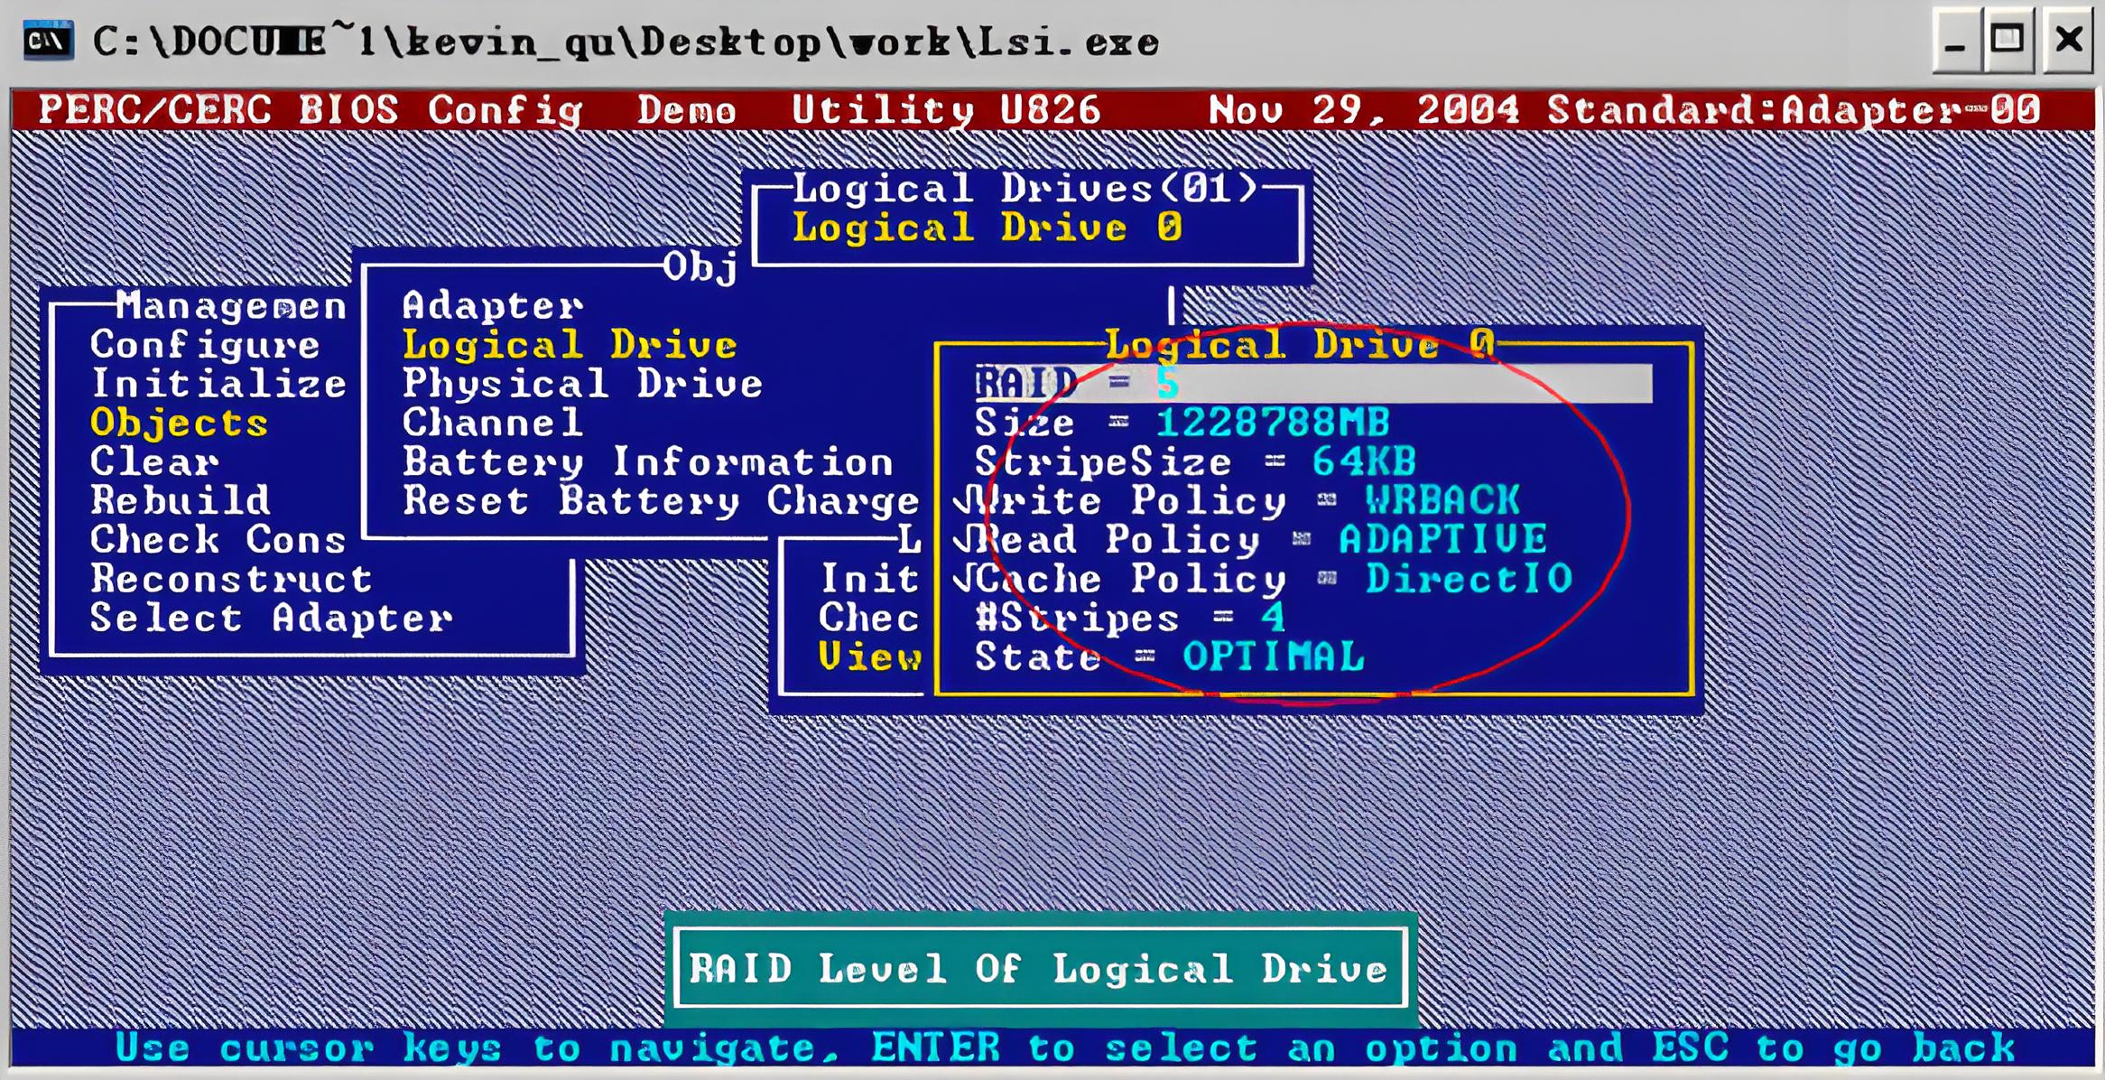Select the Configure menu option
This screenshot has height=1080, width=2105.
click(205, 345)
